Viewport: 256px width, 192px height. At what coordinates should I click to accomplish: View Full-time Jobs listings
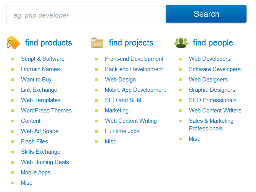122,131
